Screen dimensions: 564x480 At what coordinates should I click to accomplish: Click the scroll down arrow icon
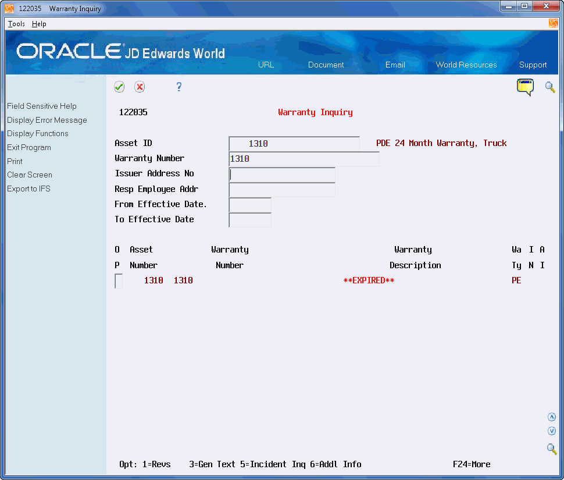tap(551, 431)
